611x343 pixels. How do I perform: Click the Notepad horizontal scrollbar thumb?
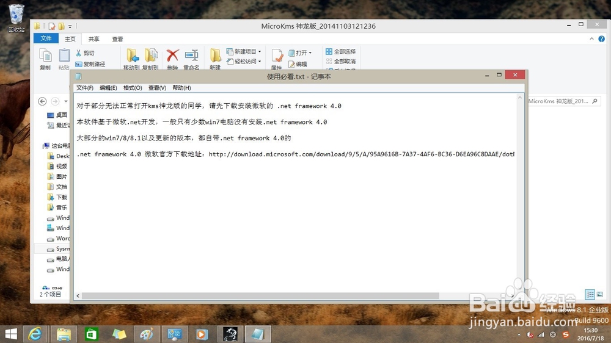(260, 296)
